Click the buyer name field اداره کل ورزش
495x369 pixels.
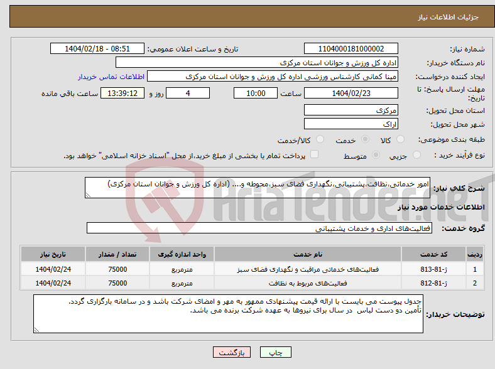coord(257,63)
